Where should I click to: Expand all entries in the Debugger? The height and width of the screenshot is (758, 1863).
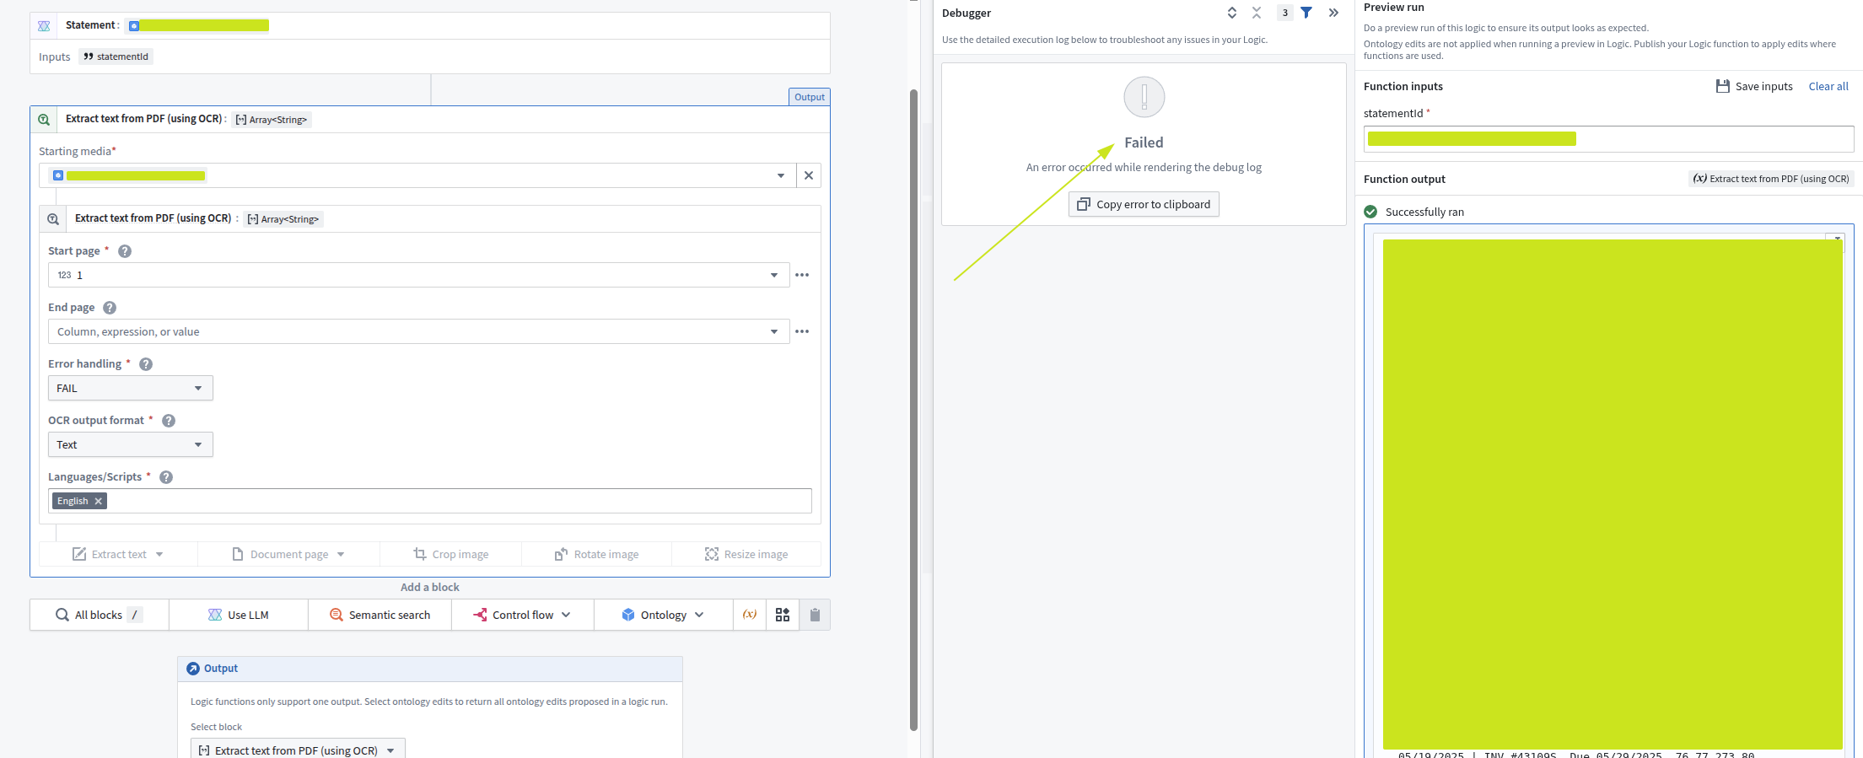point(1232,13)
